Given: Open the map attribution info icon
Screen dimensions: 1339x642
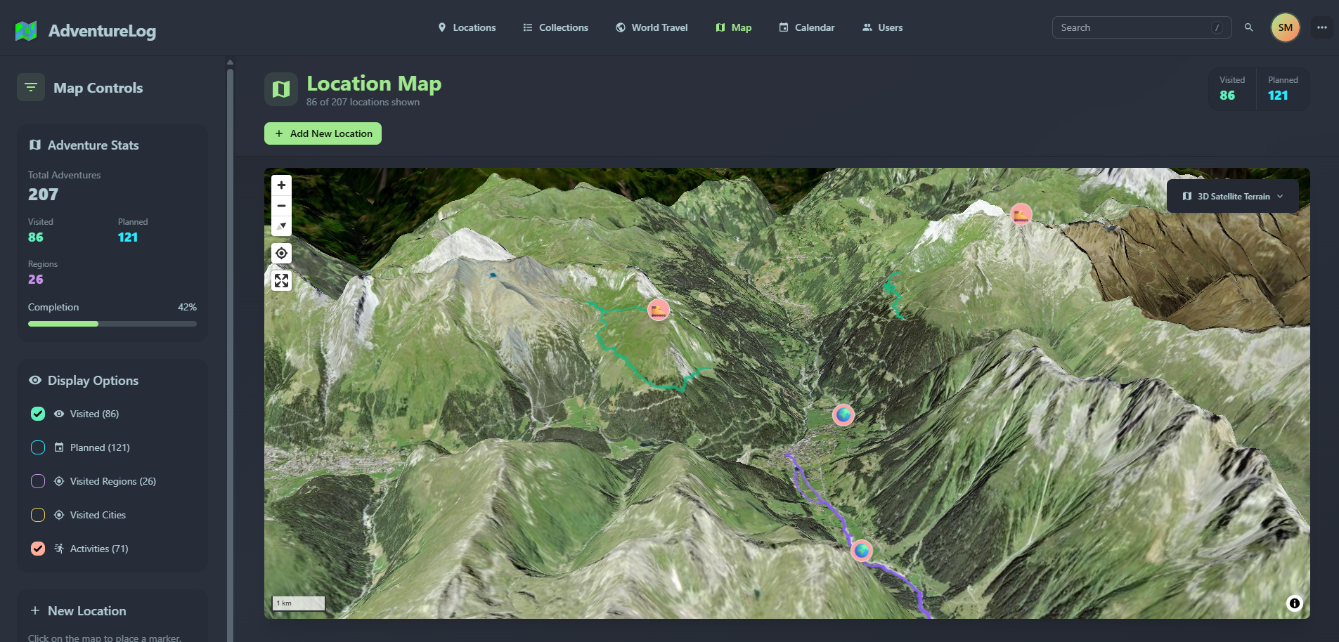Looking at the screenshot, I should [x=1294, y=603].
